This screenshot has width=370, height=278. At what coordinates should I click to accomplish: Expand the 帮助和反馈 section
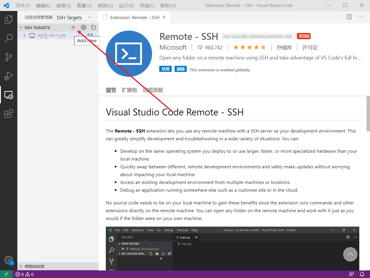(x=58, y=266)
